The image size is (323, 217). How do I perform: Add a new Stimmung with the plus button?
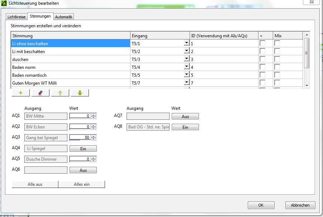[21, 93]
